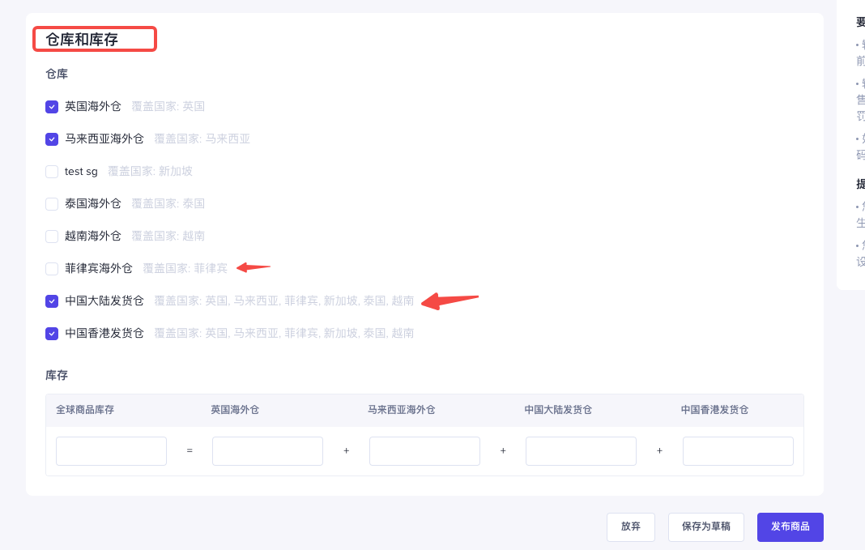Enable the test sg warehouse checkbox
The width and height of the screenshot is (865, 550).
tap(52, 172)
